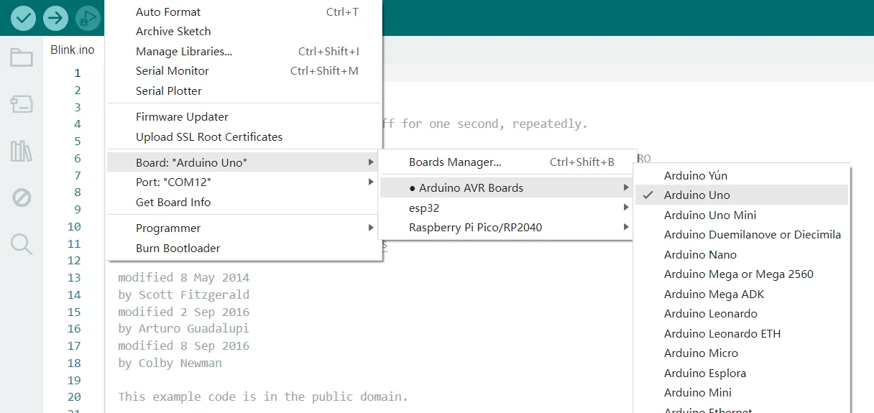The image size is (874, 413).
Task: Expand Raspberry Pi Pico/RP2040 submenu
Action: tap(475, 227)
